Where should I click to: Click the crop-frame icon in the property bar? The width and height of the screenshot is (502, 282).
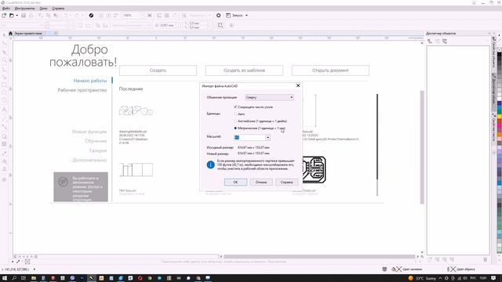(x=220, y=25)
